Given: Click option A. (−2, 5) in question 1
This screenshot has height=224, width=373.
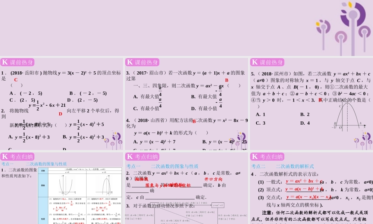Looking at the screenshot, I should tap(26, 93).
